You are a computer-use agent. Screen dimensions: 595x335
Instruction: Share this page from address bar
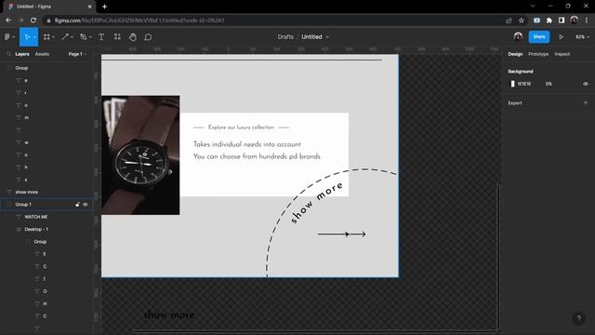pos(509,20)
